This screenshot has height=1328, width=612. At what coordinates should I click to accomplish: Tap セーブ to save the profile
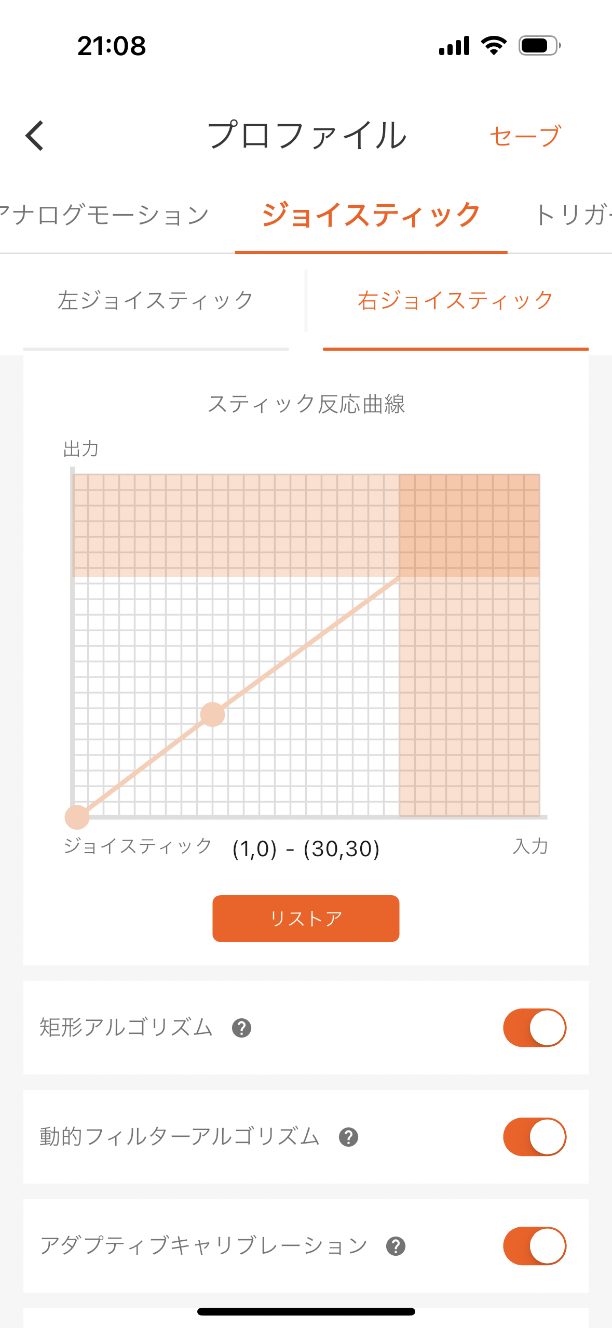[525, 136]
